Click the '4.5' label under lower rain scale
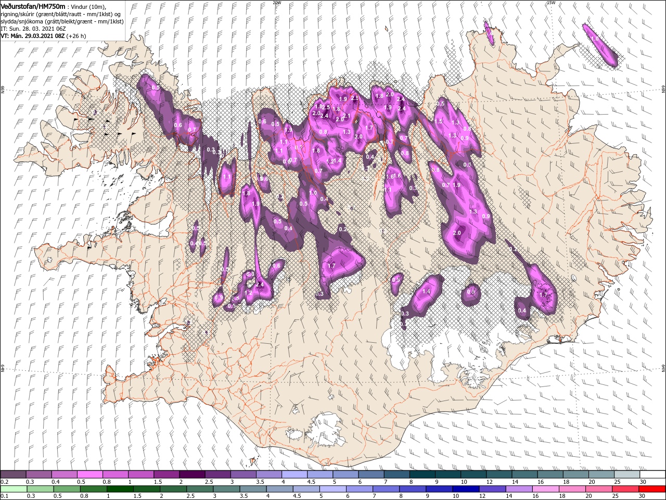 pyautogui.click(x=298, y=496)
